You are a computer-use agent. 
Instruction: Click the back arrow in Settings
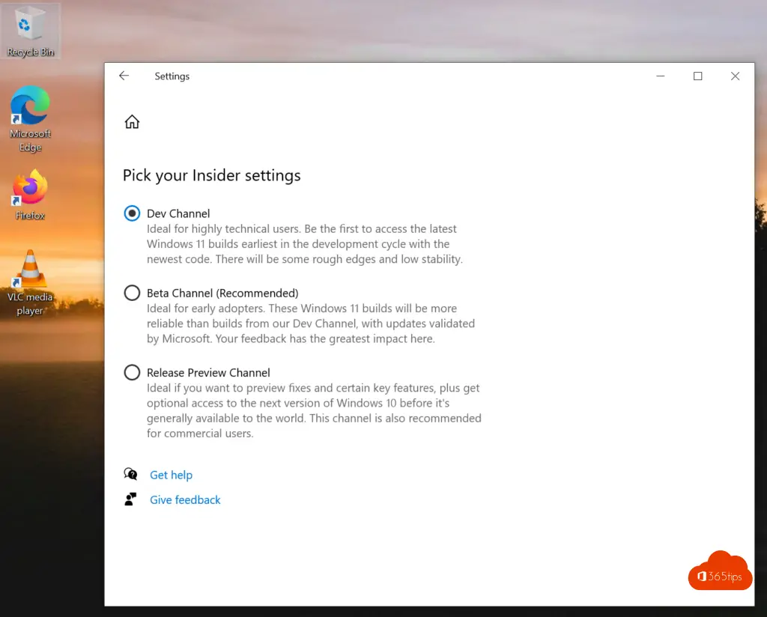tap(124, 76)
